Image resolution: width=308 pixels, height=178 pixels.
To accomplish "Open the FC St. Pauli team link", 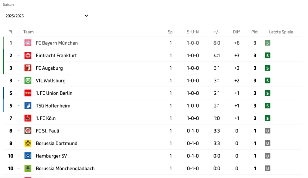I will point(48,131).
